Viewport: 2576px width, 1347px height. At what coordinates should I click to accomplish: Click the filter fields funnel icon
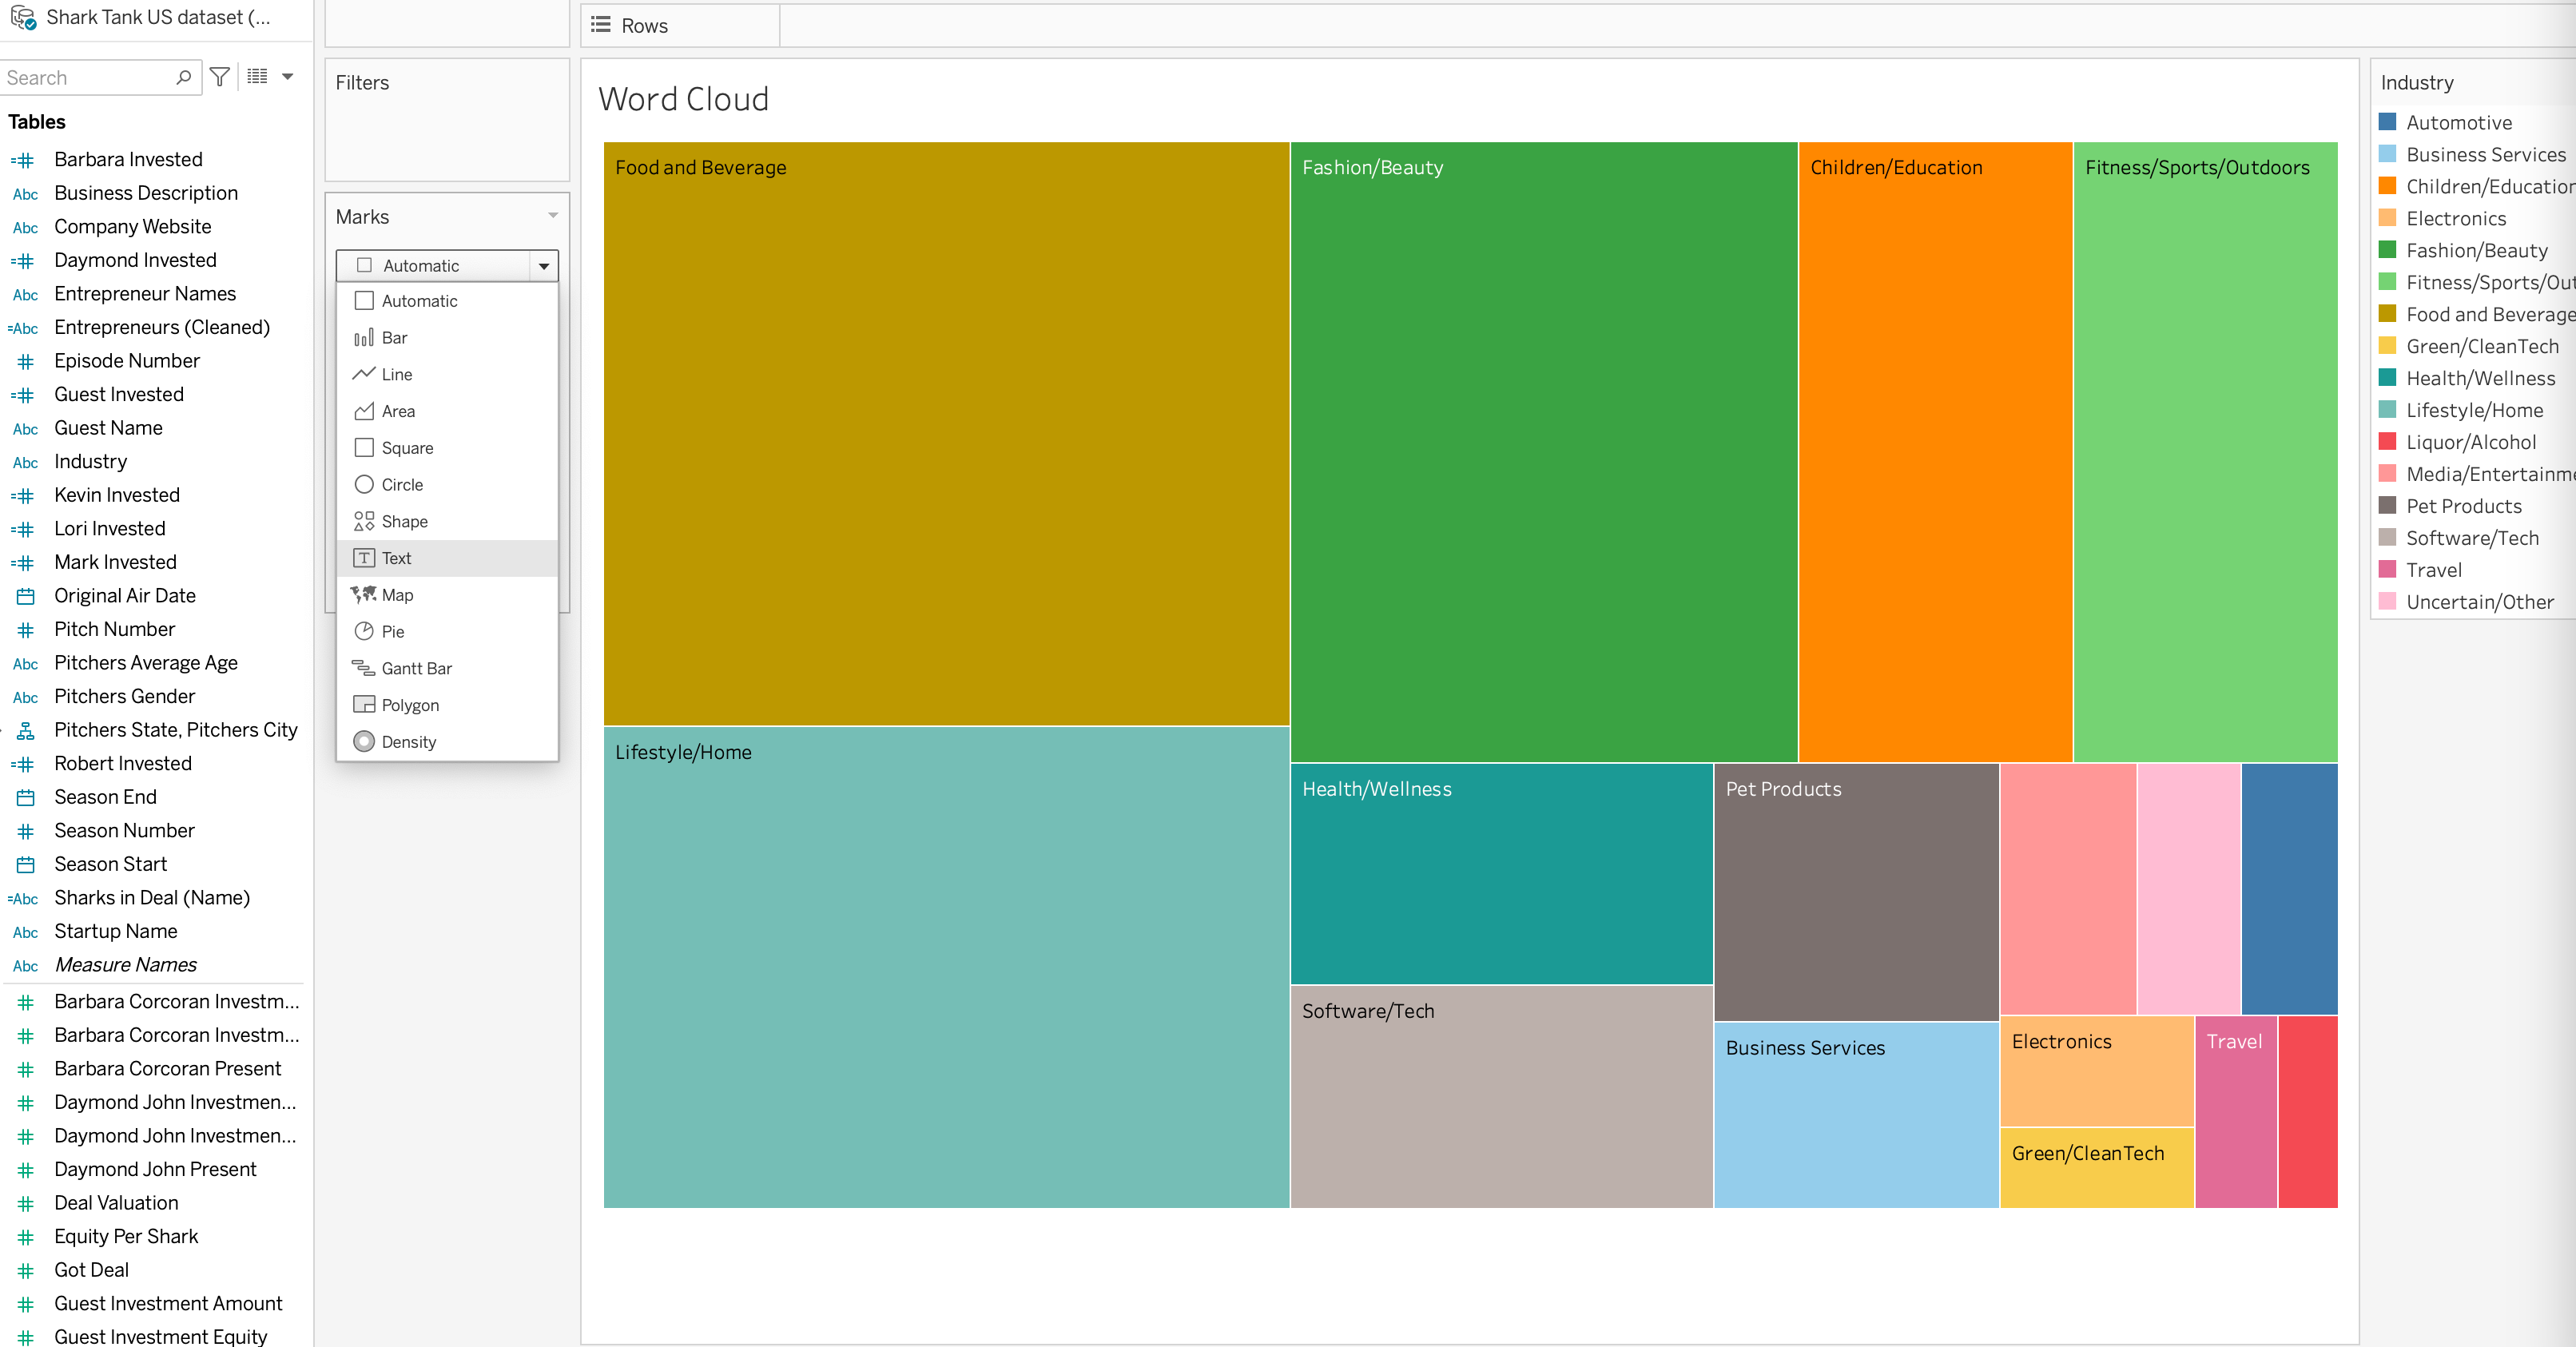[220, 77]
